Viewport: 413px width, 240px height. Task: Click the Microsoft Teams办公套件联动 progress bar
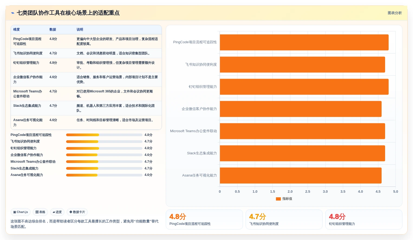pyautogui.click(x=104, y=162)
